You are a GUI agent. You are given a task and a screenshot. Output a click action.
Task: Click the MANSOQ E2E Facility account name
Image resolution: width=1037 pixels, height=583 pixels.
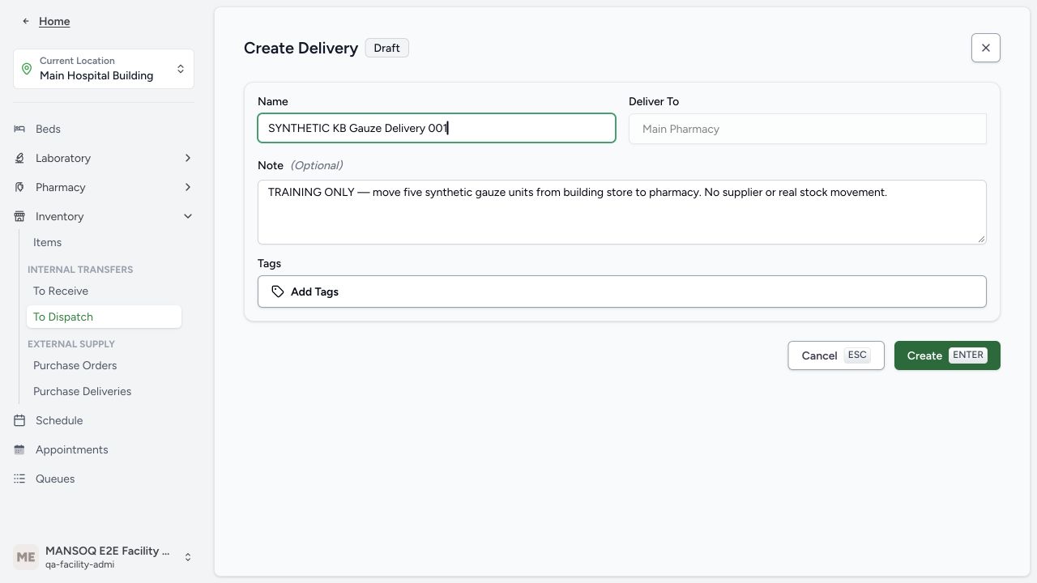coord(108,551)
